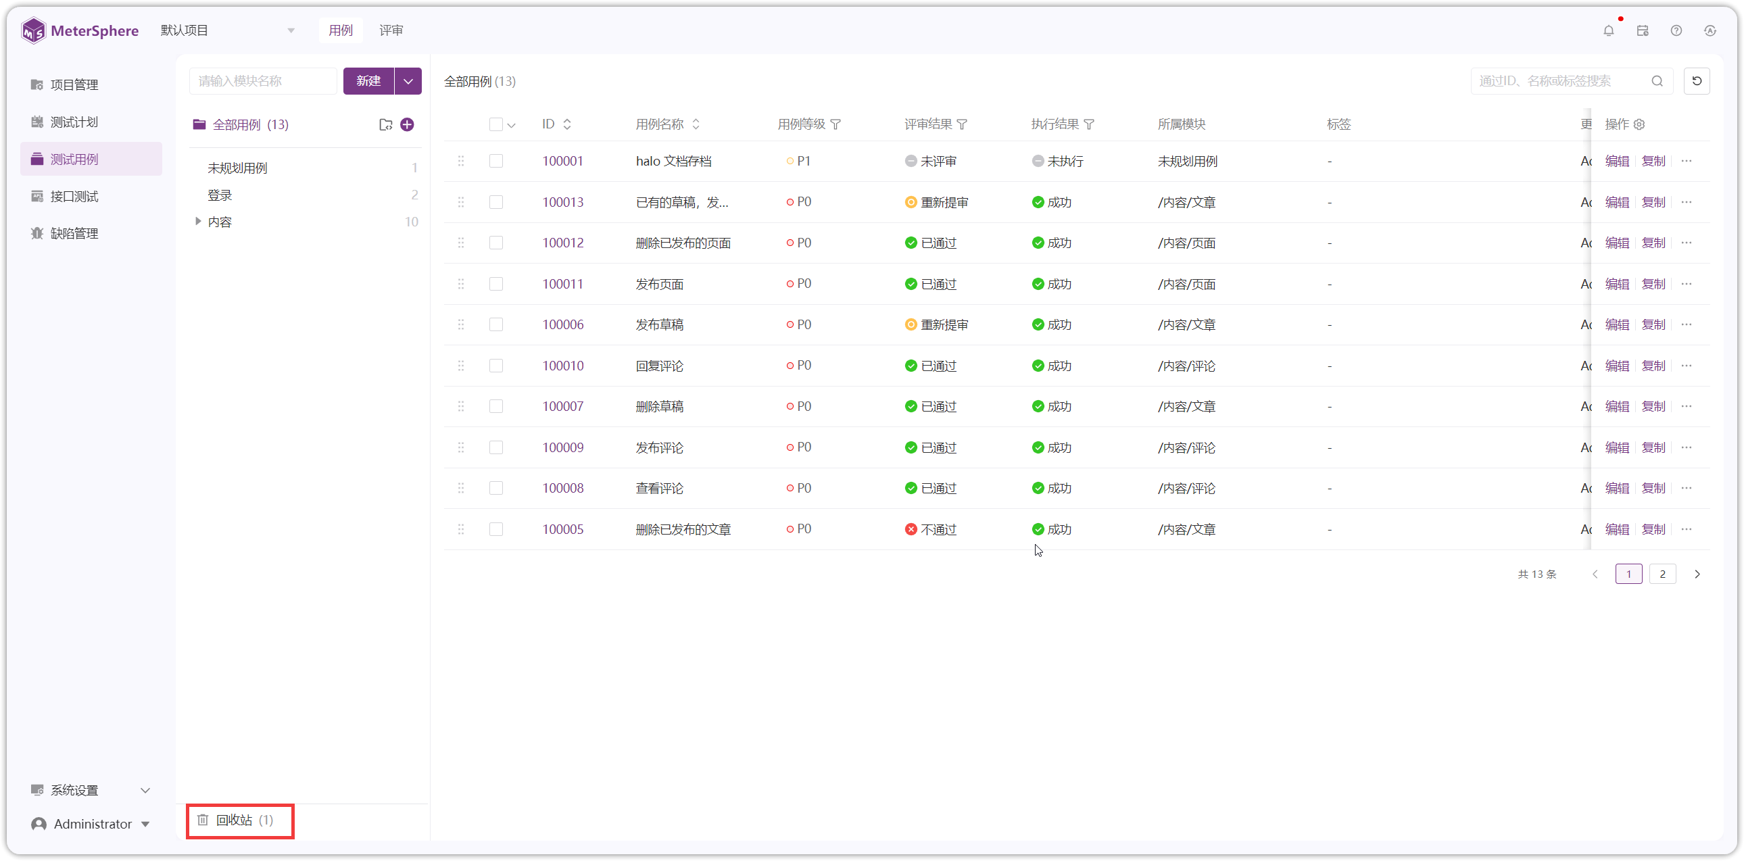Switch to the 评审 tab

391,30
